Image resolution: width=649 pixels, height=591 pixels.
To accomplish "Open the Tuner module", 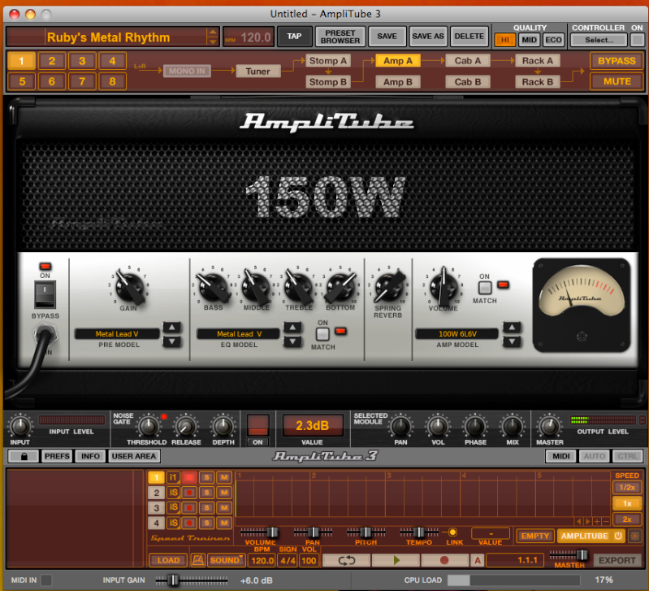I will pyautogui.click(x=257, y=72).
